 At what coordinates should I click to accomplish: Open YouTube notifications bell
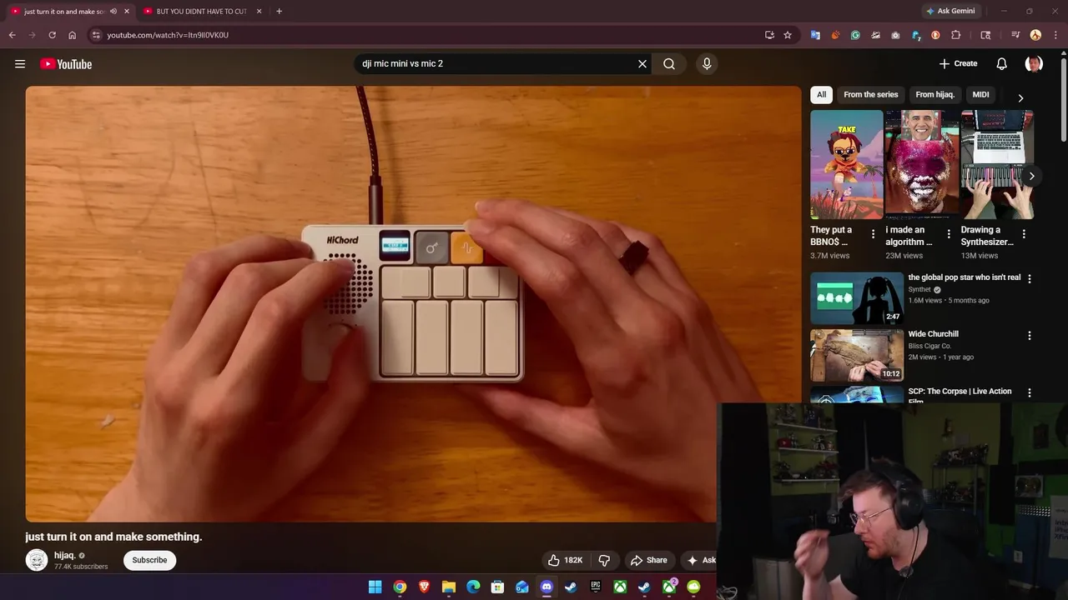pyautogui.click(x=1002, y=63)
